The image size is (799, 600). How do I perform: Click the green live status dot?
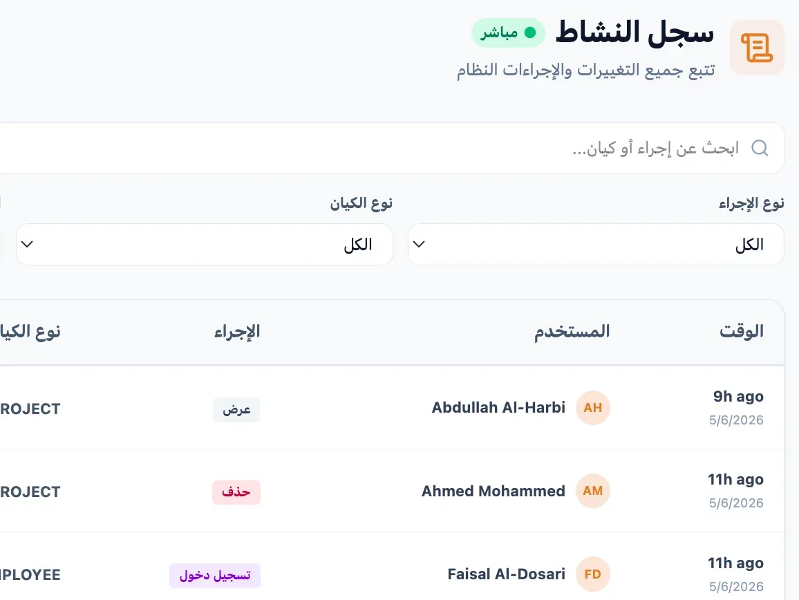point(530,32)
